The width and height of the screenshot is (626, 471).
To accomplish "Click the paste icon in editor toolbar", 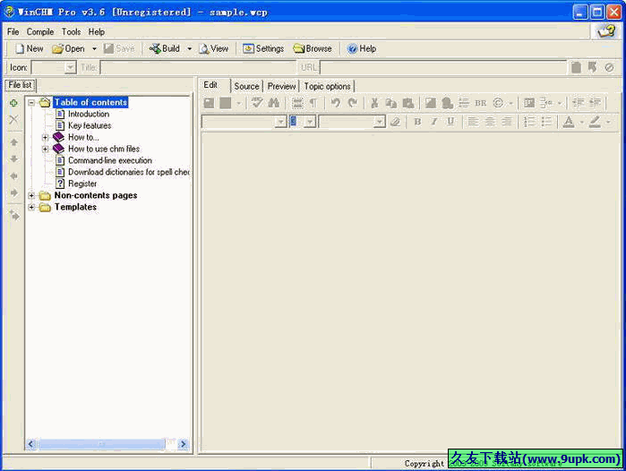I will click(408, 103).
